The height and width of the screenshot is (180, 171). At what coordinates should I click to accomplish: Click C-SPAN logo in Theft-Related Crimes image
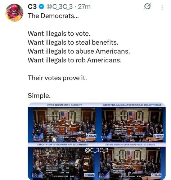click(156, 175)
